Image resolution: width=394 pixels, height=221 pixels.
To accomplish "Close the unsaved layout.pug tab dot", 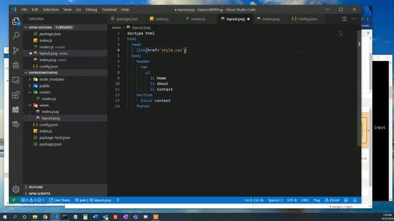I will 248,19.
